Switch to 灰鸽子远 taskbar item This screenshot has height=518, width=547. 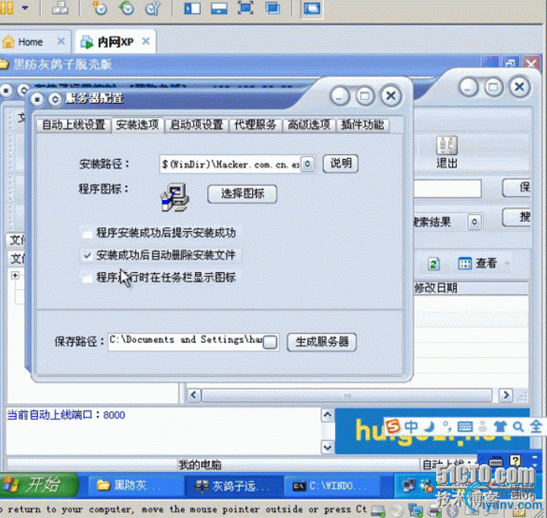point(234,486)
